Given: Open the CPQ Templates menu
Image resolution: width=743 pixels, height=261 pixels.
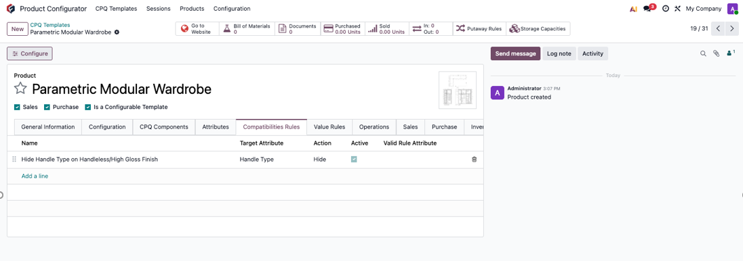Looking at the screenshot, I should point(116,9).
